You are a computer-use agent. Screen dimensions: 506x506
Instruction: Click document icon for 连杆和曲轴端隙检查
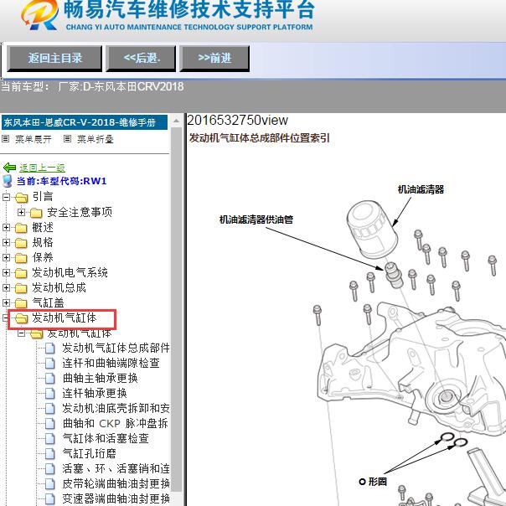(50, 364)
